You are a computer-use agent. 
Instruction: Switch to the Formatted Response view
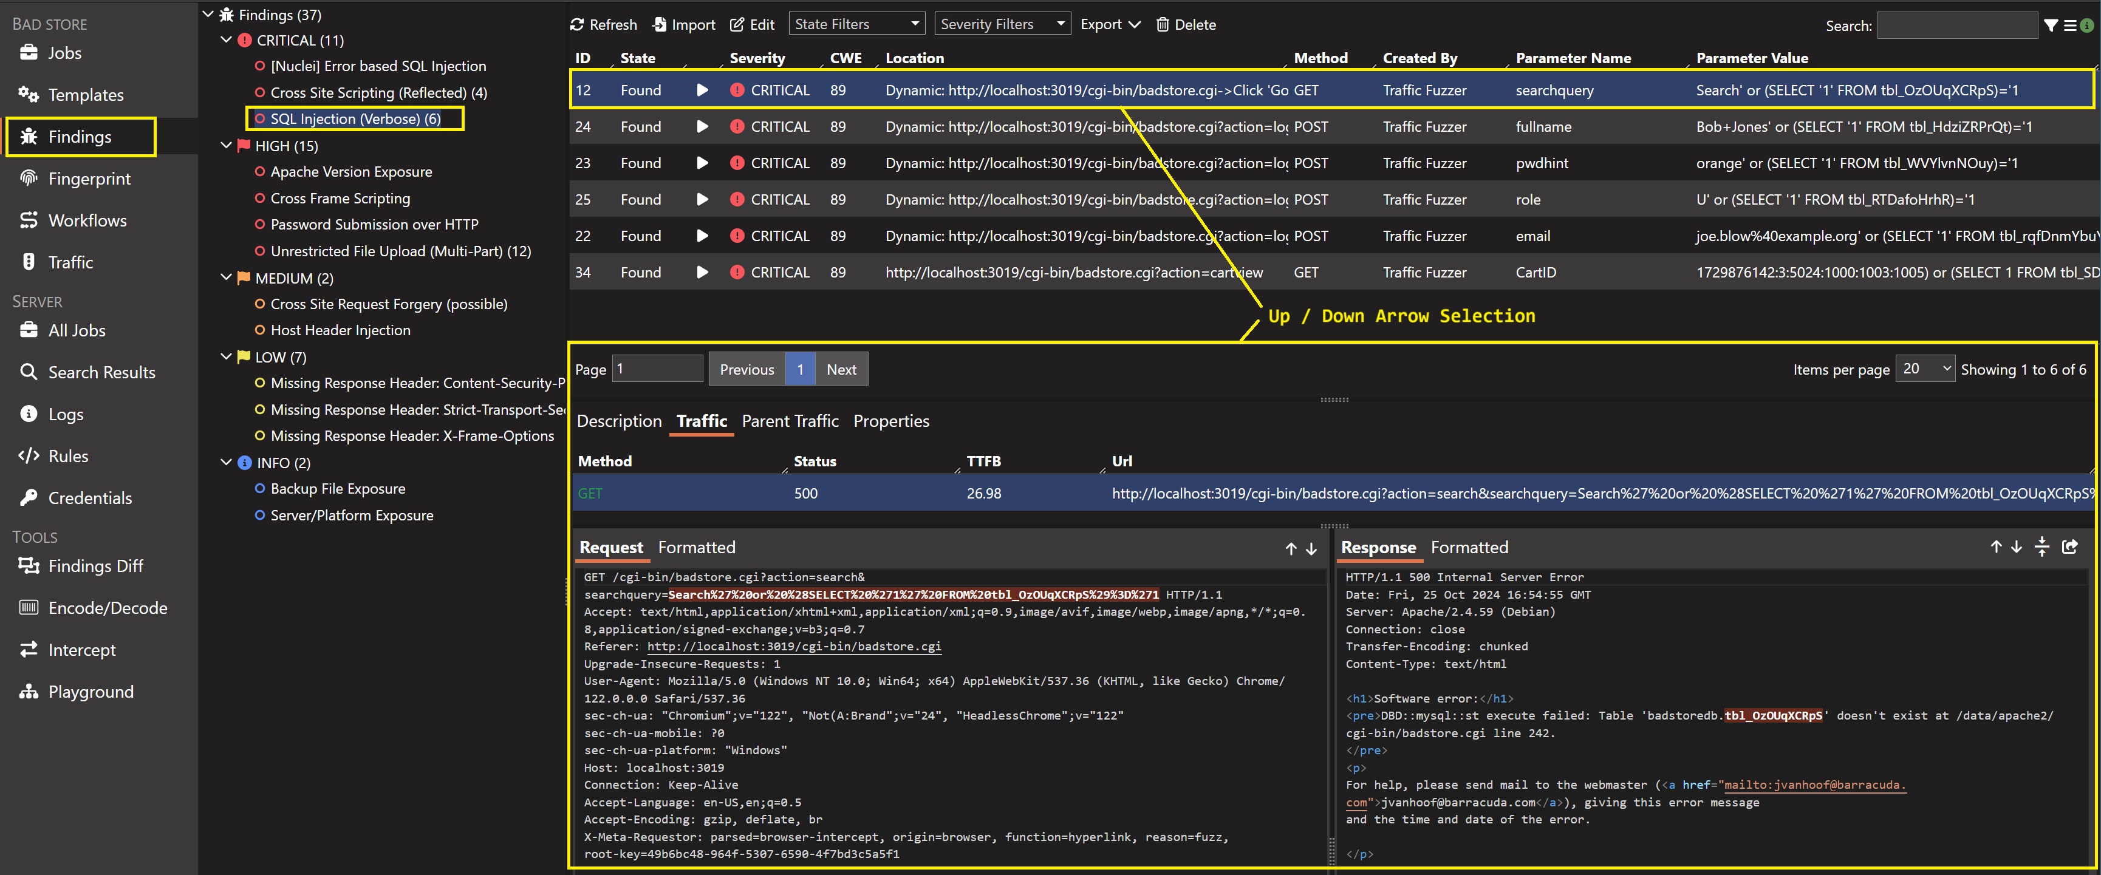point(1469,547)
